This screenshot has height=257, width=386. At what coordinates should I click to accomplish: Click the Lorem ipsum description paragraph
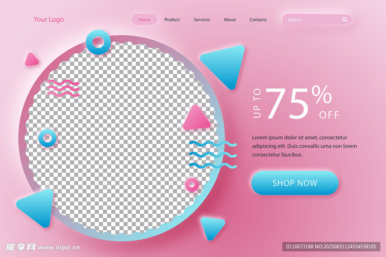coord(304,146)
